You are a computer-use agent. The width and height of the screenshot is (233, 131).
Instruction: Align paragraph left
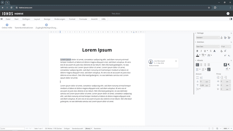point(197,65)
